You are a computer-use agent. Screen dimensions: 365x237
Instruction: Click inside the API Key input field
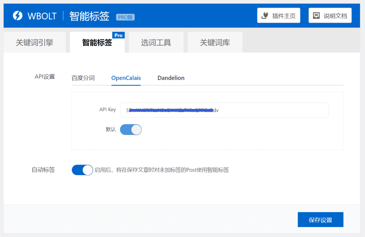225,110
